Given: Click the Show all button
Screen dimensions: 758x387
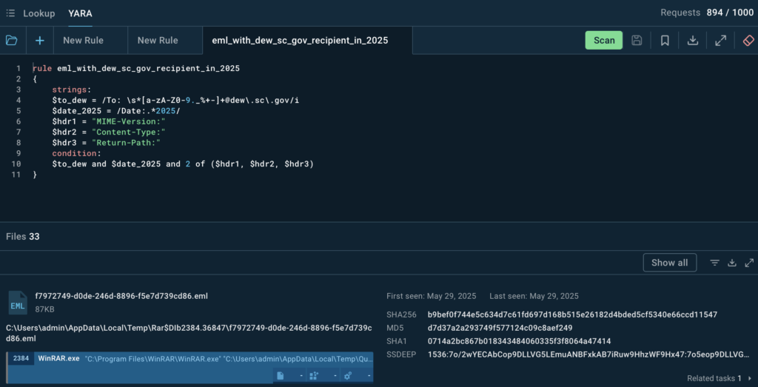Looking at the screenshot, I should click(x=669, y=263).
